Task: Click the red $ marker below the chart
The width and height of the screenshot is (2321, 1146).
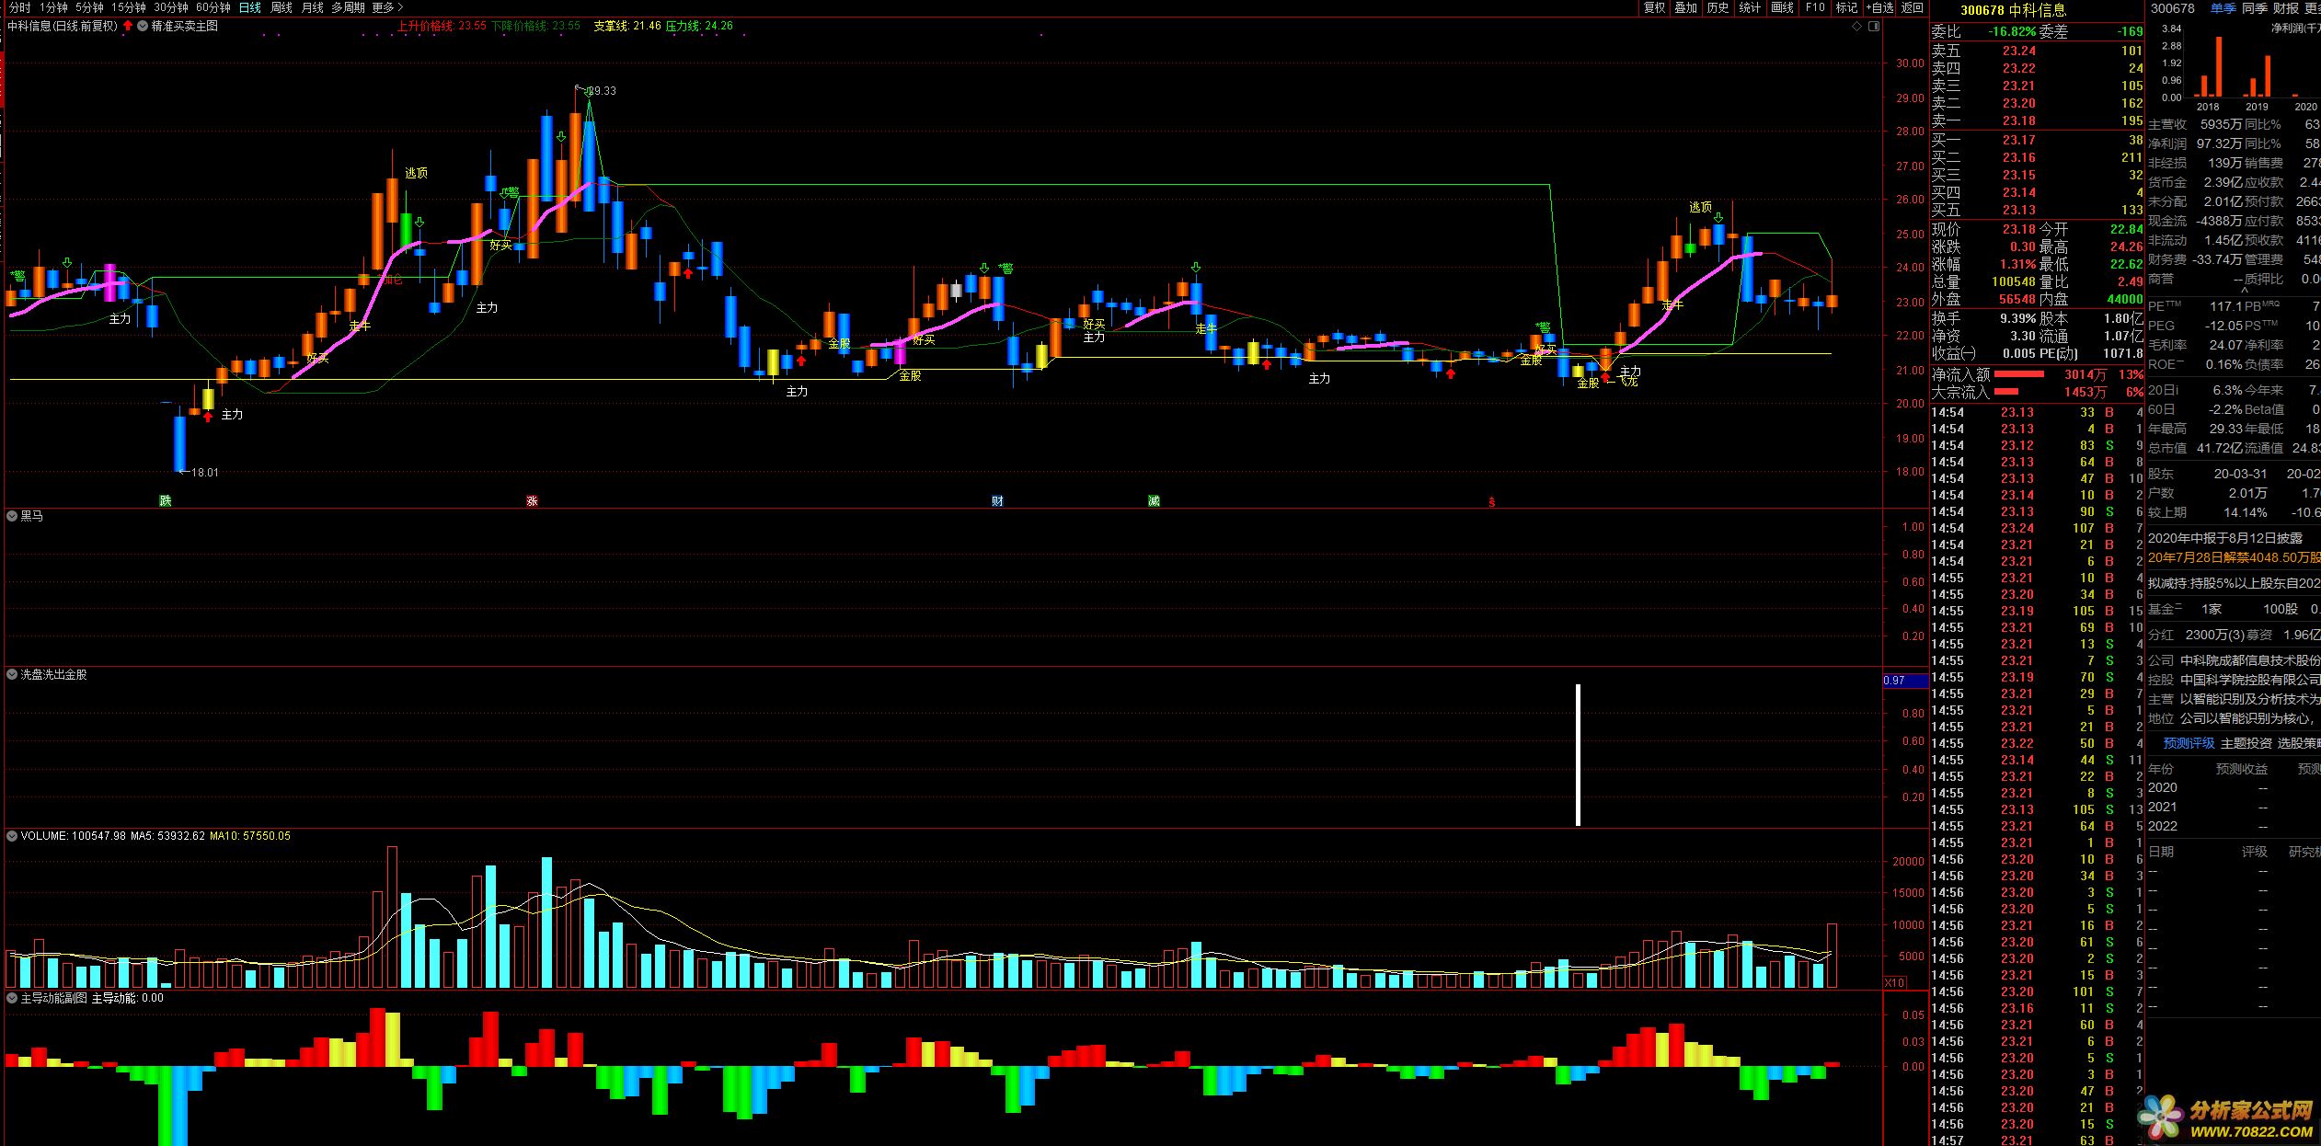Action: [1492, 502]
